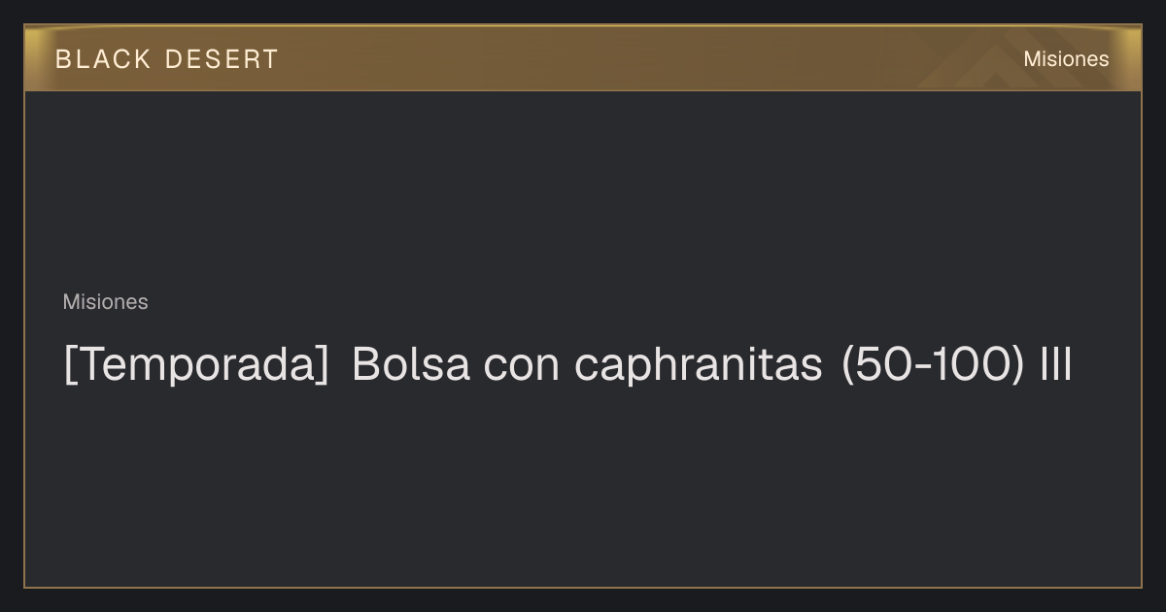Viewport: 1166px width, 612px height.
Task: Click the empty dark panel below the title
Action: (x=583, y=486)
